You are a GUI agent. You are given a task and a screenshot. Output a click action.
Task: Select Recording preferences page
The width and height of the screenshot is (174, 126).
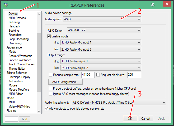point(15,35)
